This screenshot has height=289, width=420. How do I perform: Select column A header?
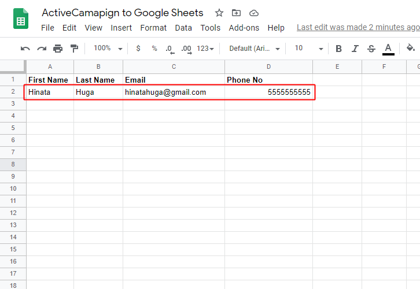click(x=50, y=66)
